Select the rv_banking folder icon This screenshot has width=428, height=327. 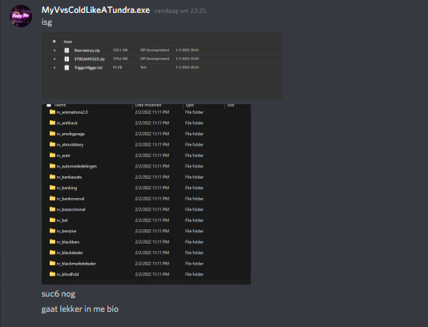pyautogui.click(x=52, y=188)
